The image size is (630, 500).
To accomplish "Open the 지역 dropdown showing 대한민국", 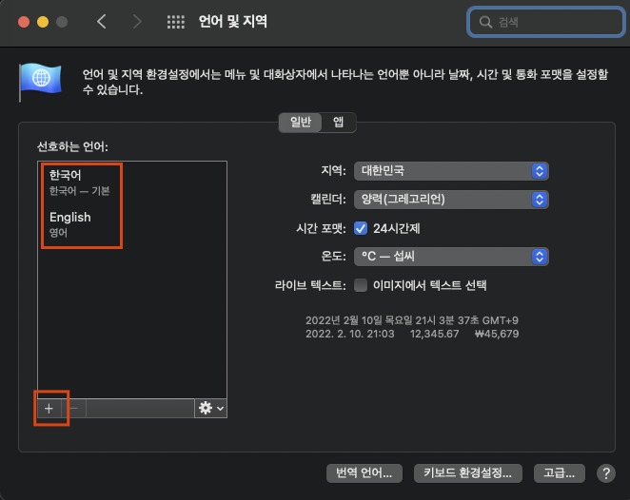I will 451,171.
